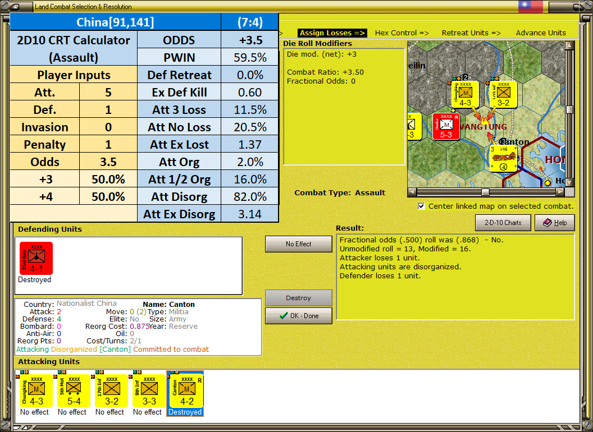The image size is (593, 432).
Task: Click the "Name: Canton" unit detail
Action: point(168,304)
